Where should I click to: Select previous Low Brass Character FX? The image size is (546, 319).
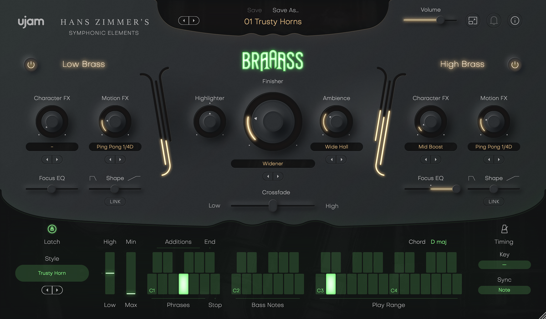click(47, 159)
